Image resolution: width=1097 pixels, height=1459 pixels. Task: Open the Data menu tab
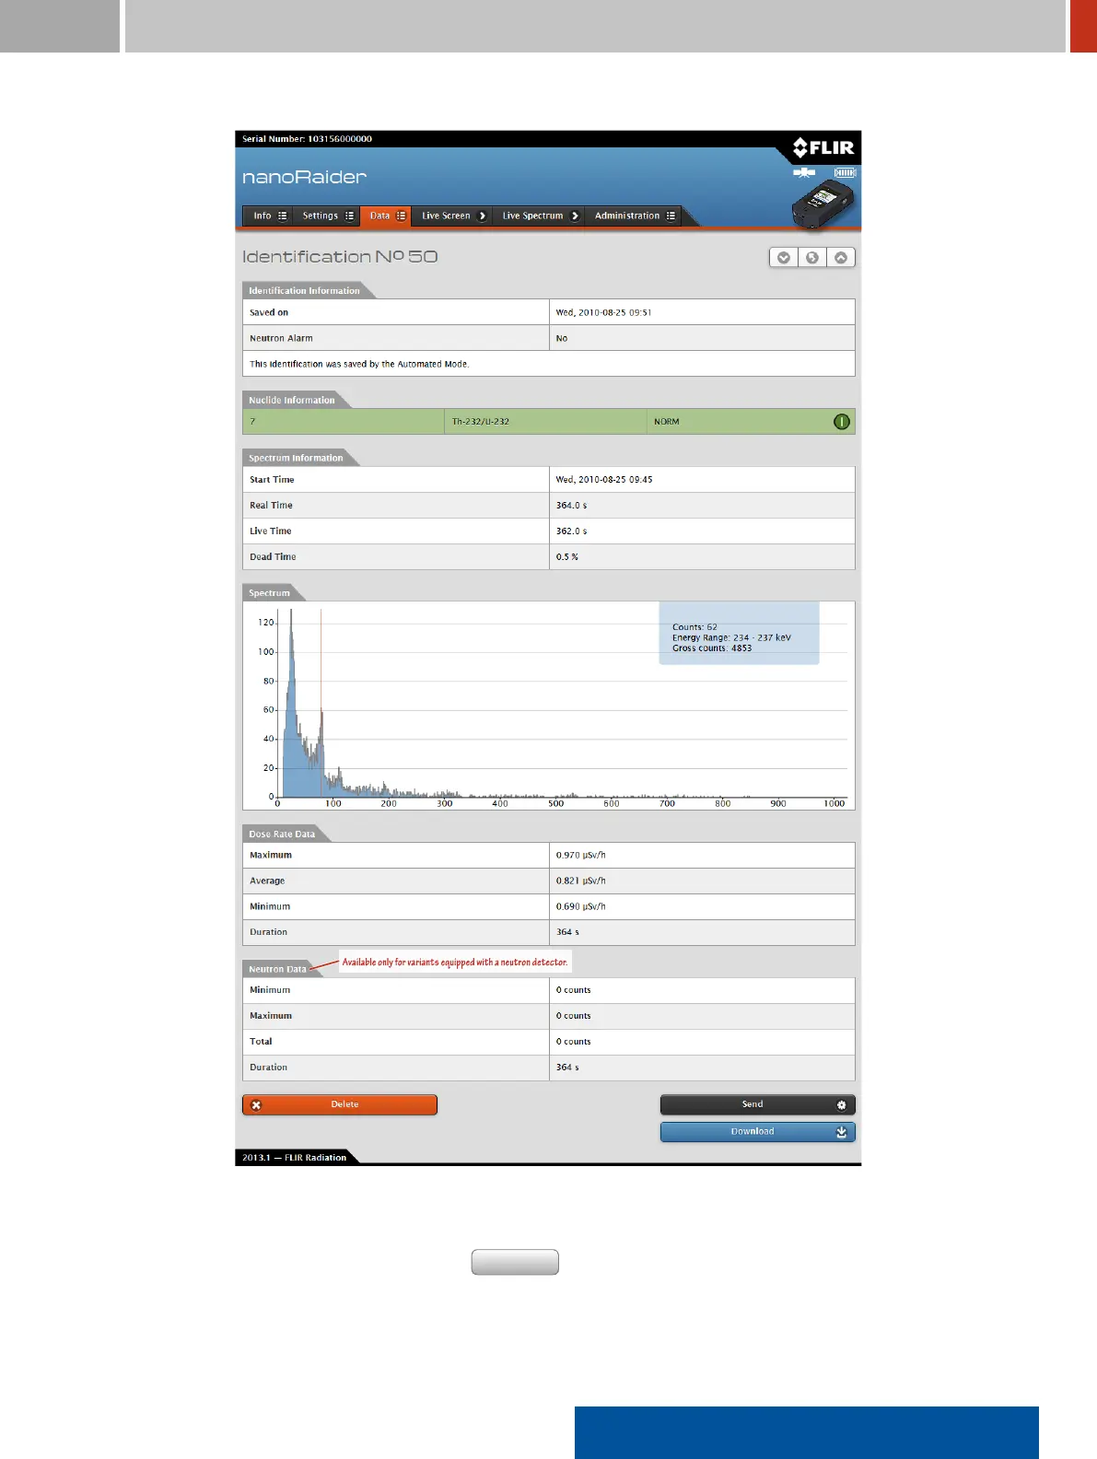tap(386, 216)
